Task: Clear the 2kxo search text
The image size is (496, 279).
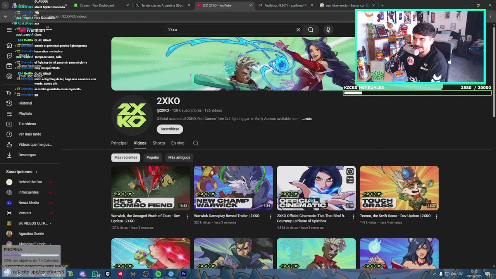Action: click(298, 30)
